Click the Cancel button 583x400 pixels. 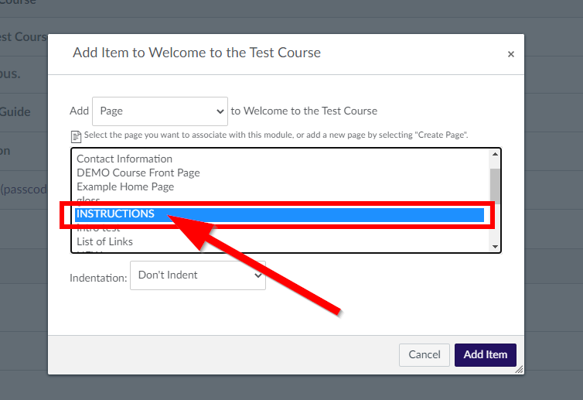424,354
